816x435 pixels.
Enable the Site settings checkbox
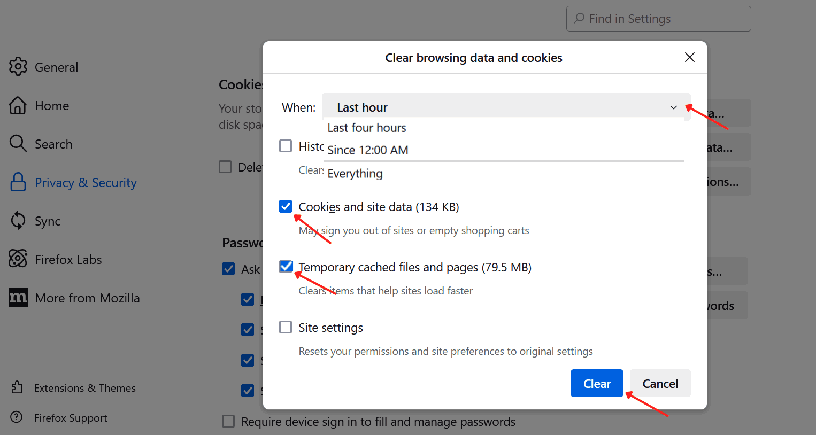[286, 327]
